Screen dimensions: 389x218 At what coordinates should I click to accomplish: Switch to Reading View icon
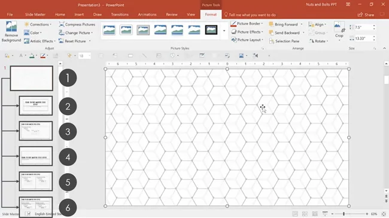[315, 214]
